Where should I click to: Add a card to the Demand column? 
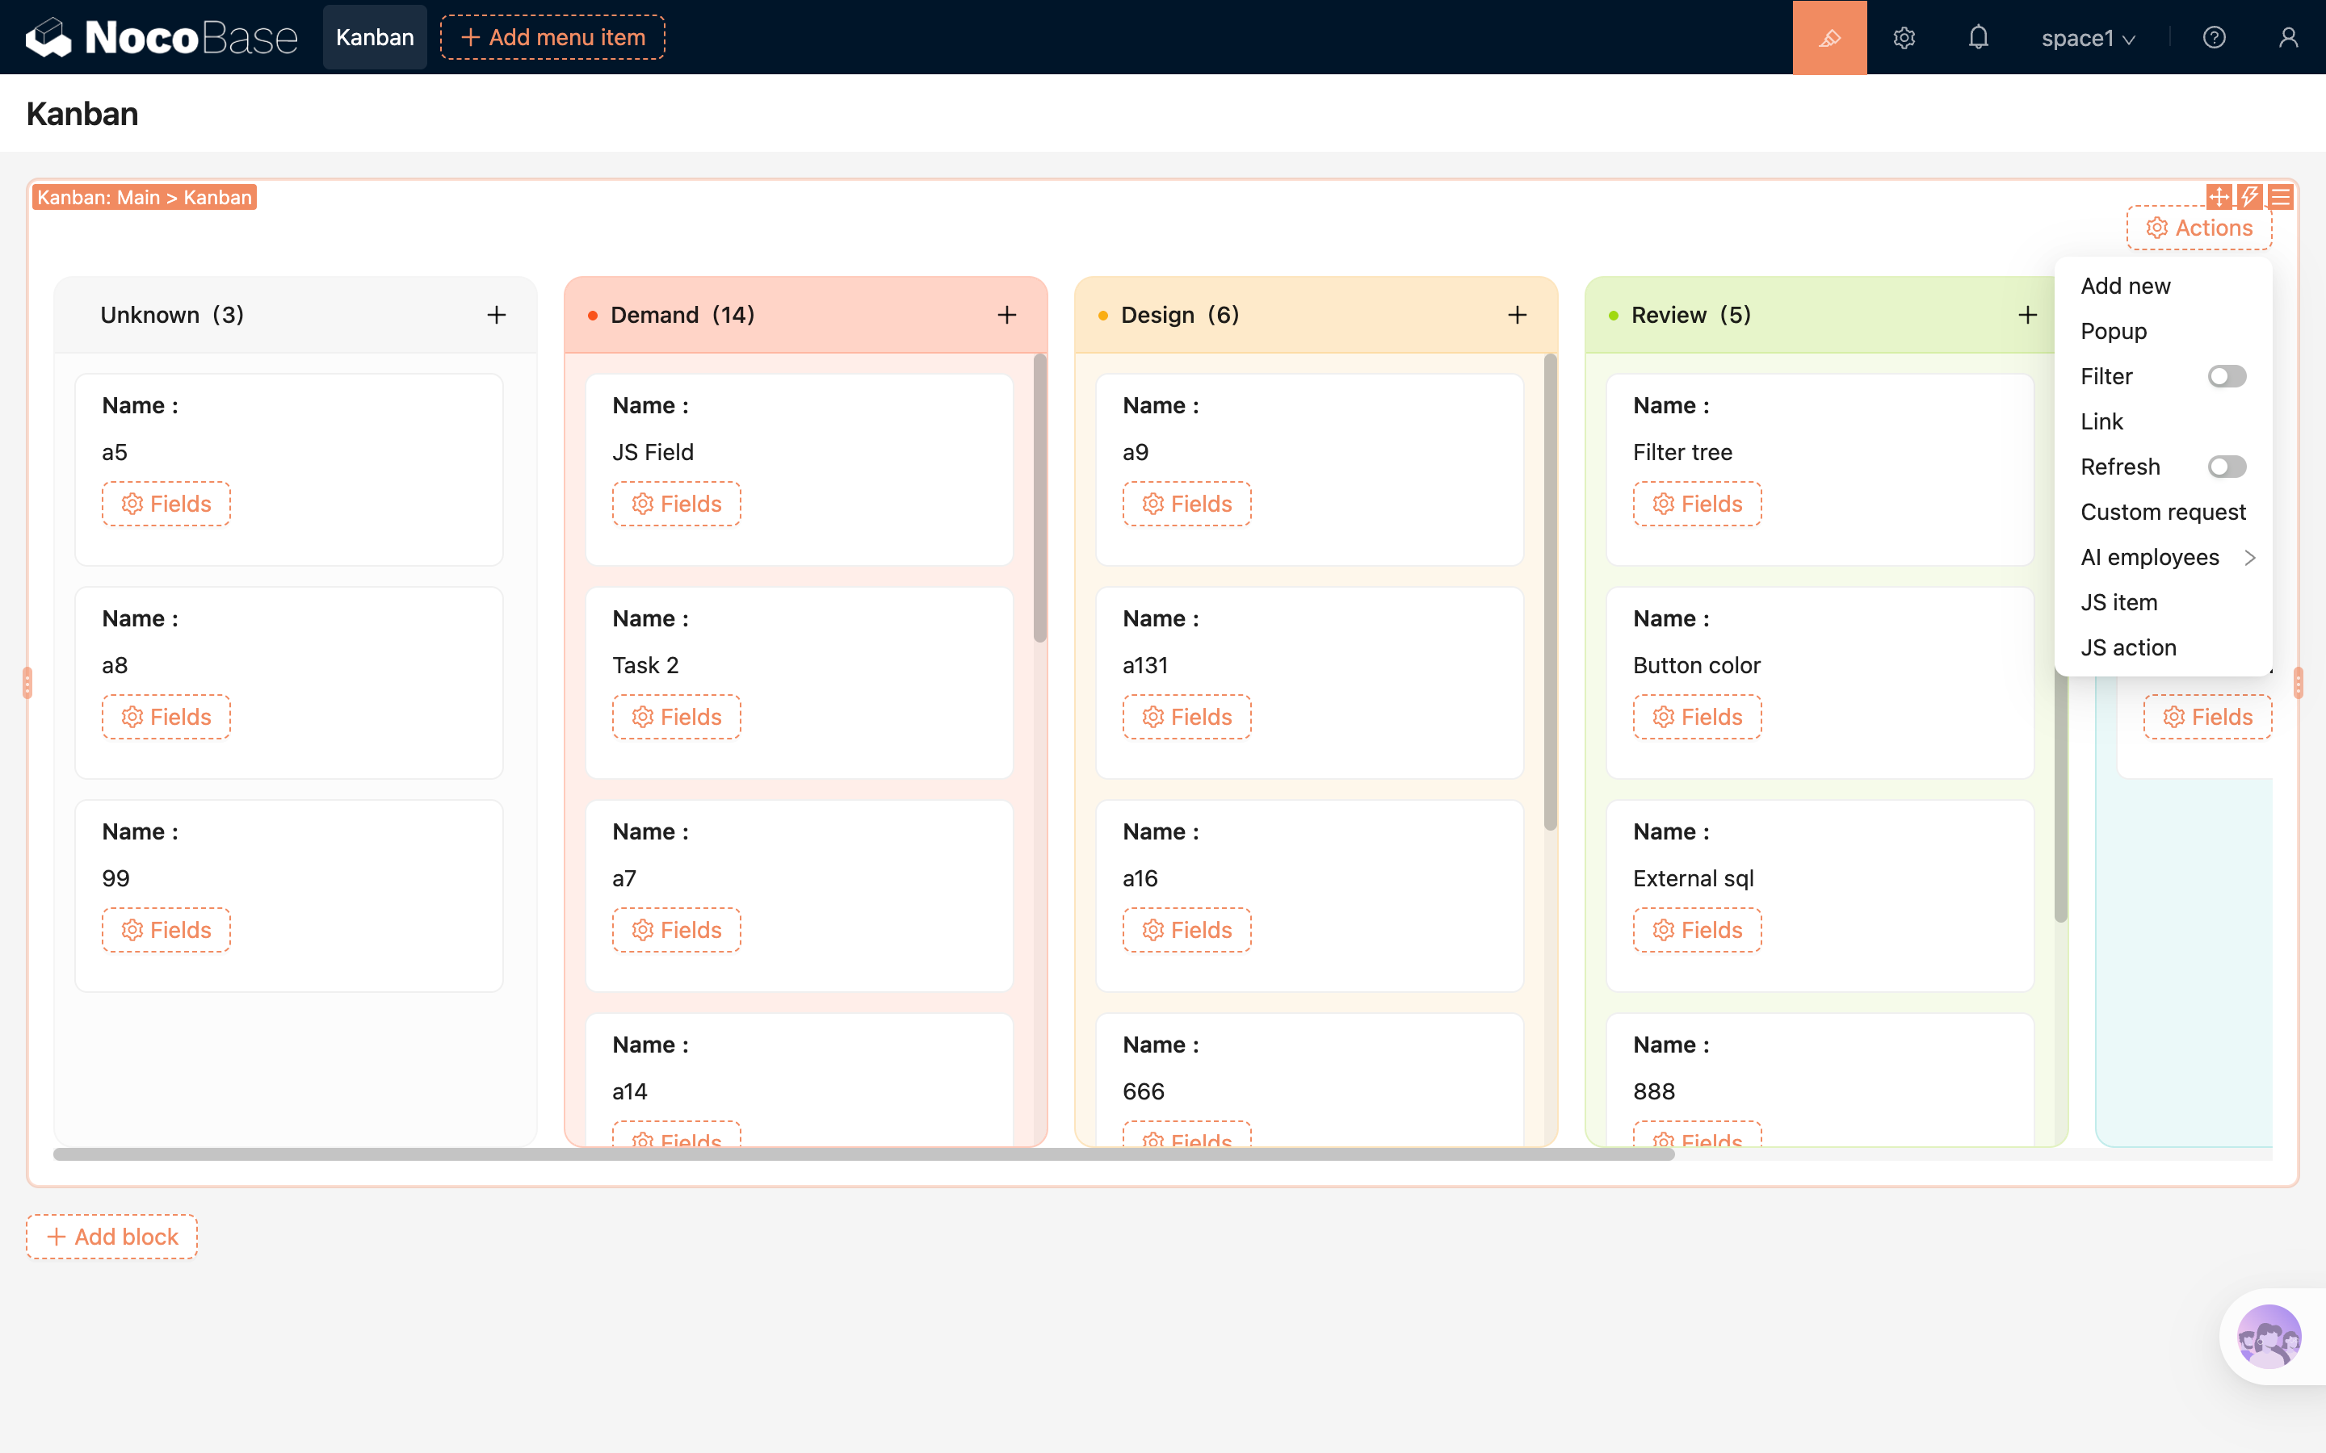pos(1006,315)
